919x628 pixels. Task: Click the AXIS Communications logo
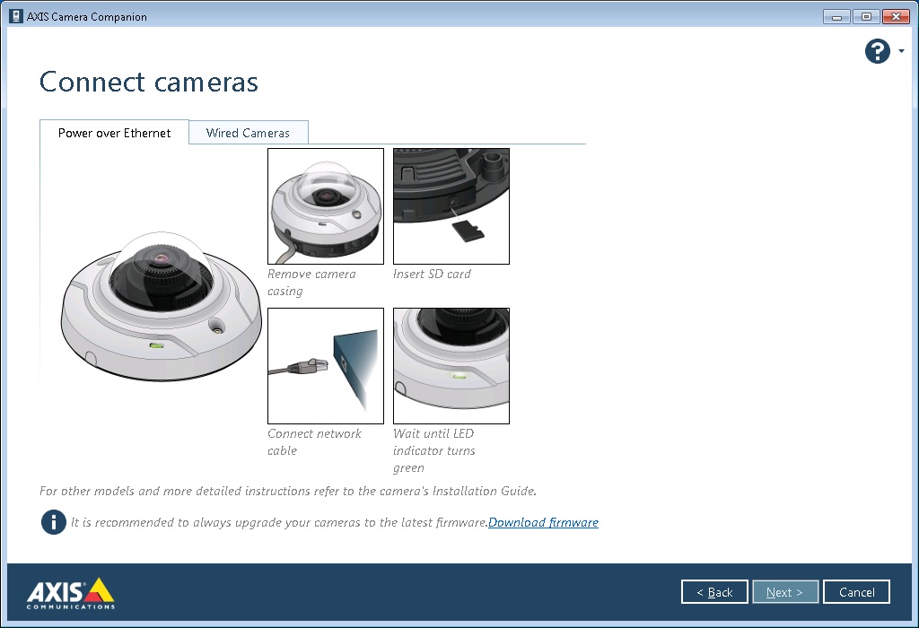pos(70,593)
